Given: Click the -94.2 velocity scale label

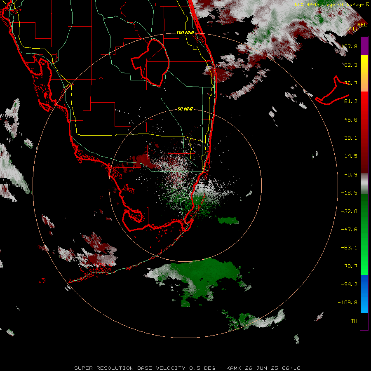Looking at the screenshot, I should [349, 284].
